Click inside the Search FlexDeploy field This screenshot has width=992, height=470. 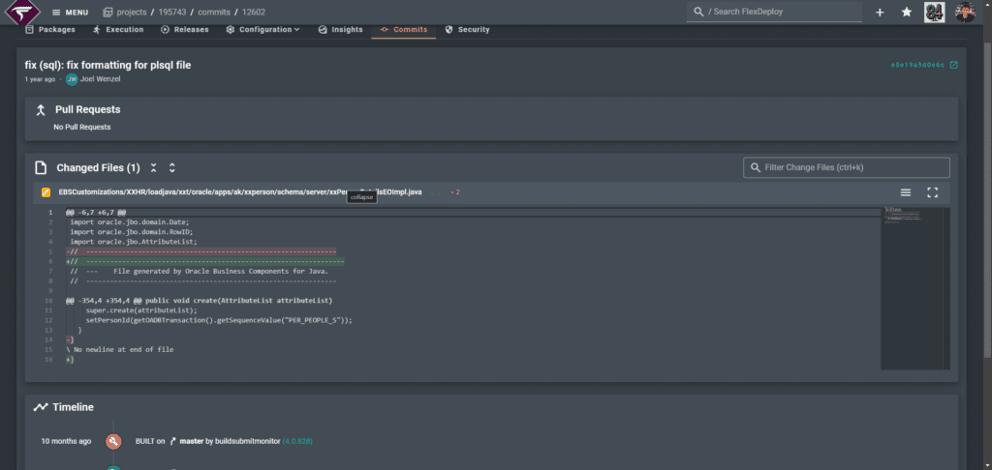(x=774, y=12)
